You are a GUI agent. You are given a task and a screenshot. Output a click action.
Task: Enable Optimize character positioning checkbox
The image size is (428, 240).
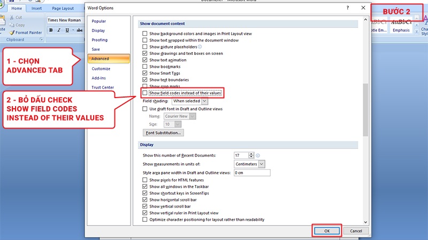[x=144, y=219]
